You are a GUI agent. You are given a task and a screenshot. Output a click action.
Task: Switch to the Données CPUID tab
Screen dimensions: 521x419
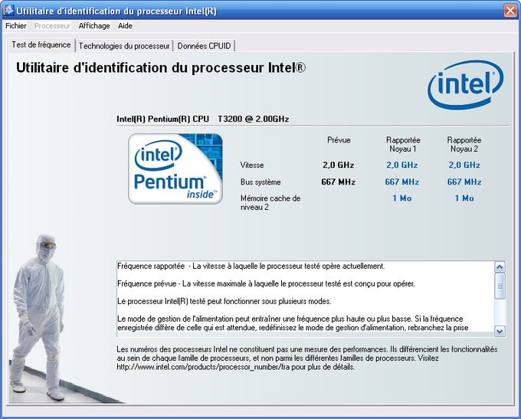click(204, 46)
